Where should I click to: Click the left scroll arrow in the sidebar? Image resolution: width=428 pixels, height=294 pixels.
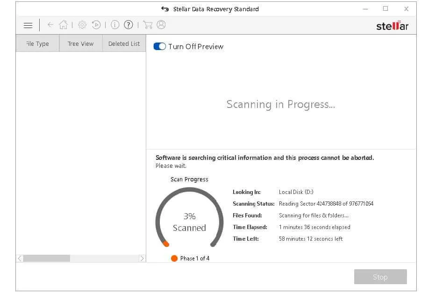[x=20, y=258]
